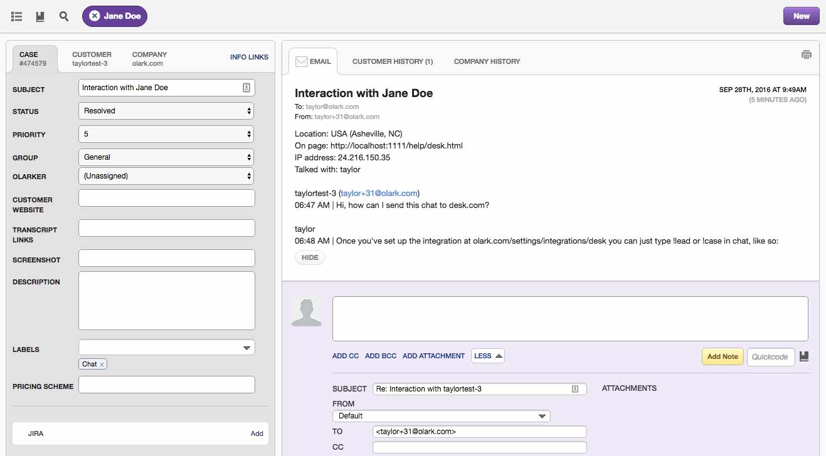826x456 pixels.
Task: Open the Priority dropdown
Action: 166,134
